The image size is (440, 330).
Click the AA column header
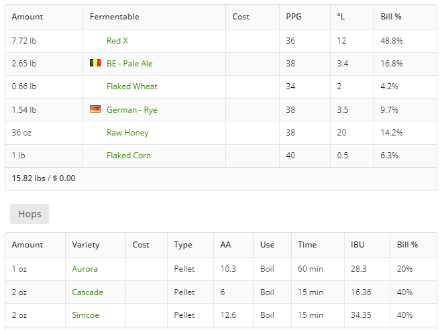pos(225,245)
